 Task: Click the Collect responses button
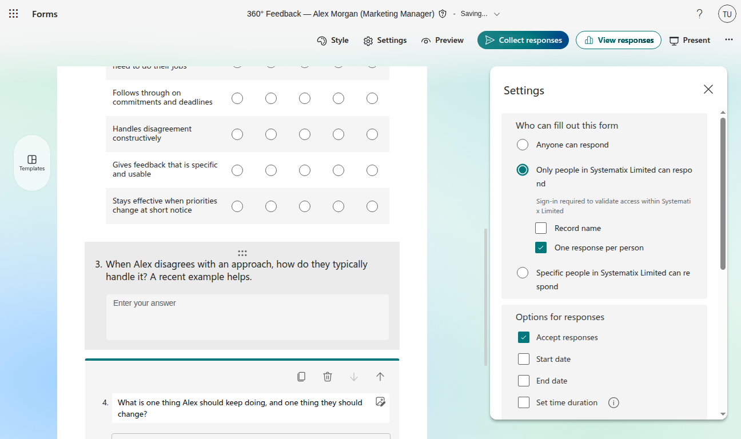click(x=523, y=40)
